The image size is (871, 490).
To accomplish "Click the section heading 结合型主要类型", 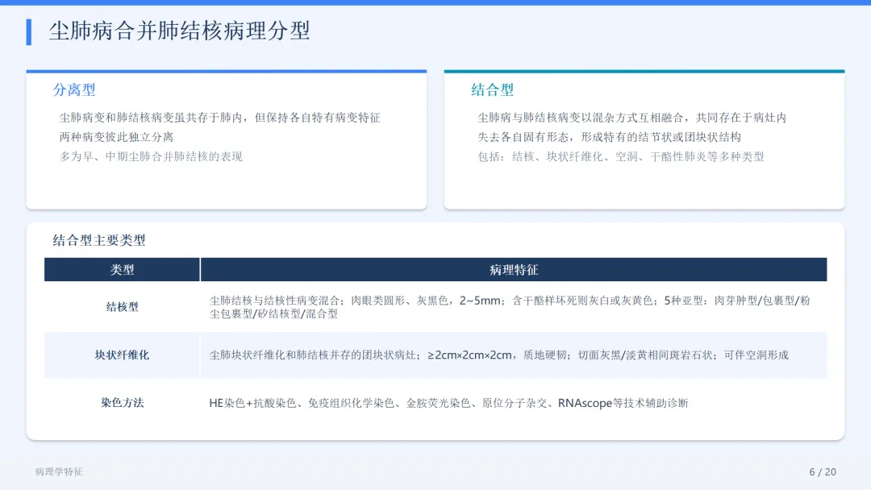I will pos(99,240).
